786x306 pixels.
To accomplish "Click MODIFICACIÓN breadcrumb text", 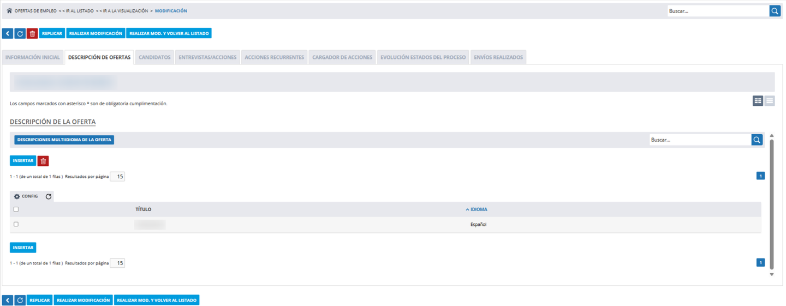I will tap(171, 11).
